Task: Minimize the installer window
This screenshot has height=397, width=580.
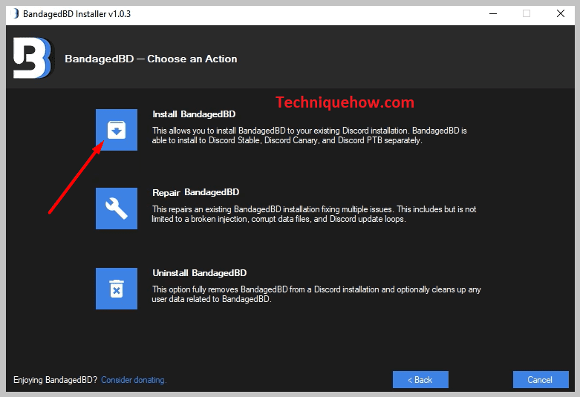Action: click(x=492, y=13)
